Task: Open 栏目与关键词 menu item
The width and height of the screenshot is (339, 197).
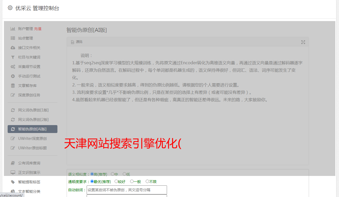Action: point(29,57)
